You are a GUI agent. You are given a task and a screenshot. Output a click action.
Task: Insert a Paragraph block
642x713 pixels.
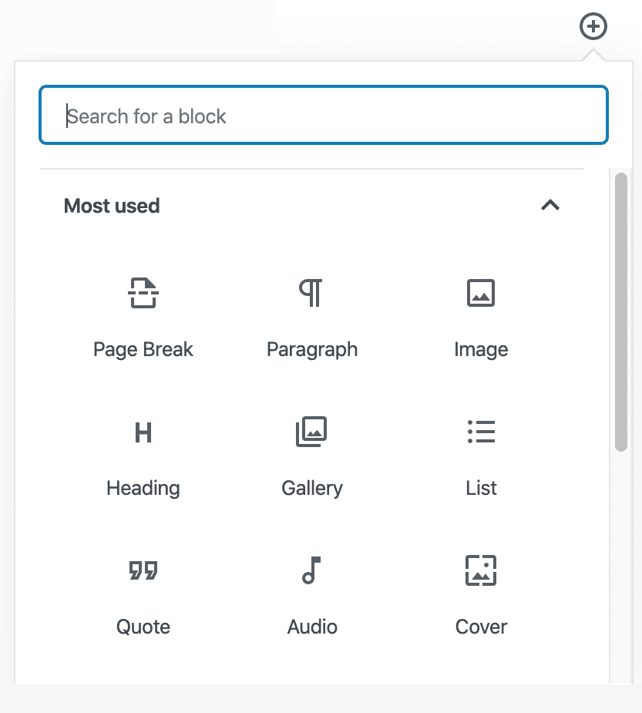click(x=311, y=318)
